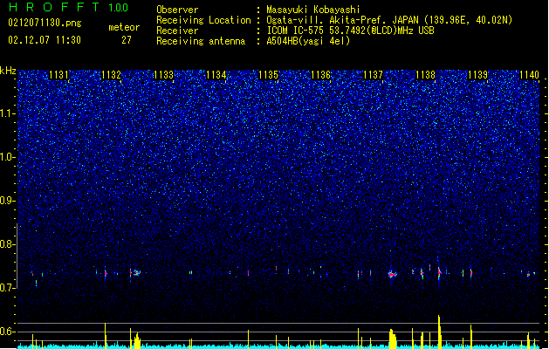Click the 0.7 kHz frequency label
Screen dimensions: 549x349
7,288
